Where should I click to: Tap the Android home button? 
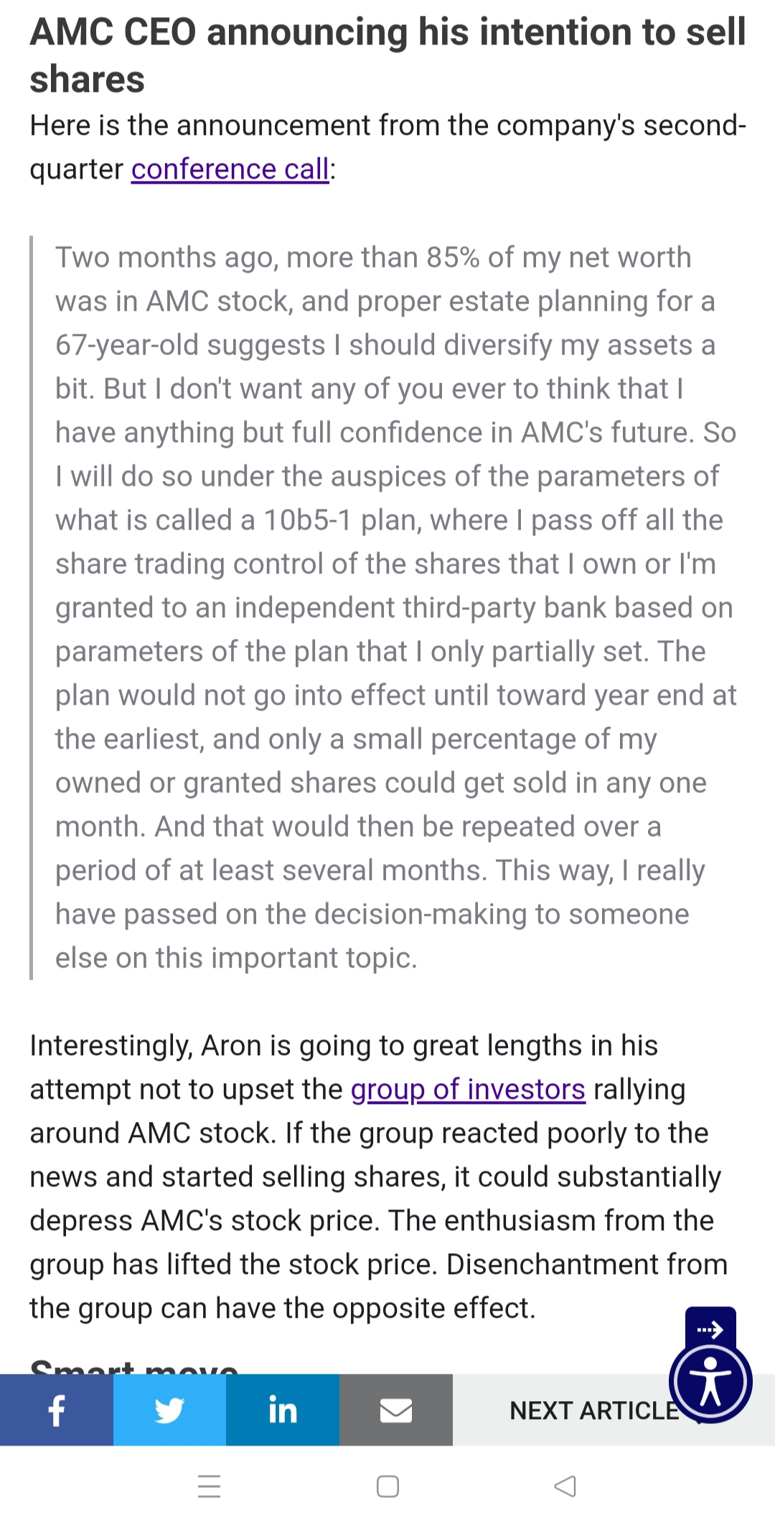(387, 1486)
